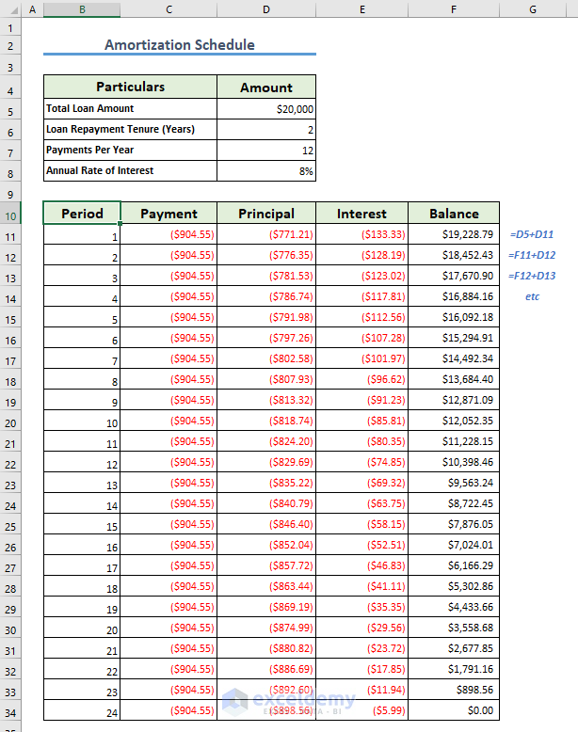Viewport: 578px width, 732px height.
Task: Click the interest cell ($5.99)
Action: tap(362, 710)
